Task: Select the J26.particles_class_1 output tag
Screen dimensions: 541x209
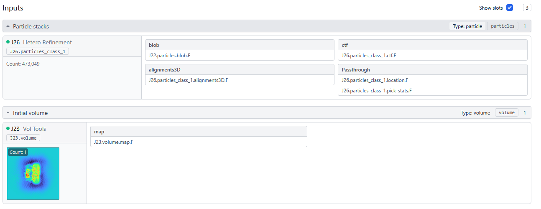Action: point(38,51)
